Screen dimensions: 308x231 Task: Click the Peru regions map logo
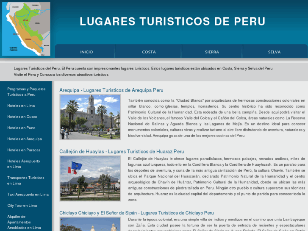click(26, 29)
